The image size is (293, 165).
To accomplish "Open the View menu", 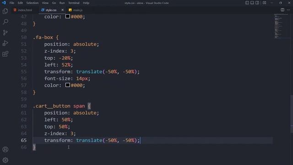I will point(45,3).
